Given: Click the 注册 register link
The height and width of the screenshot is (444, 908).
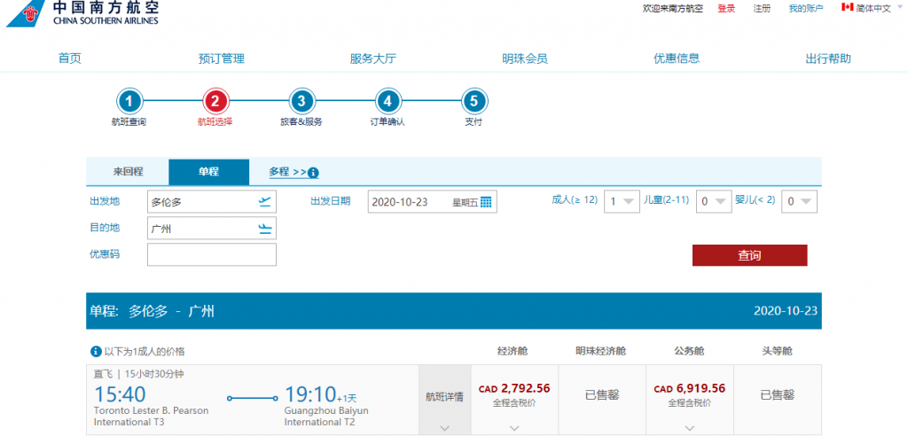Looking at the screenshot, I should point(762,8).
